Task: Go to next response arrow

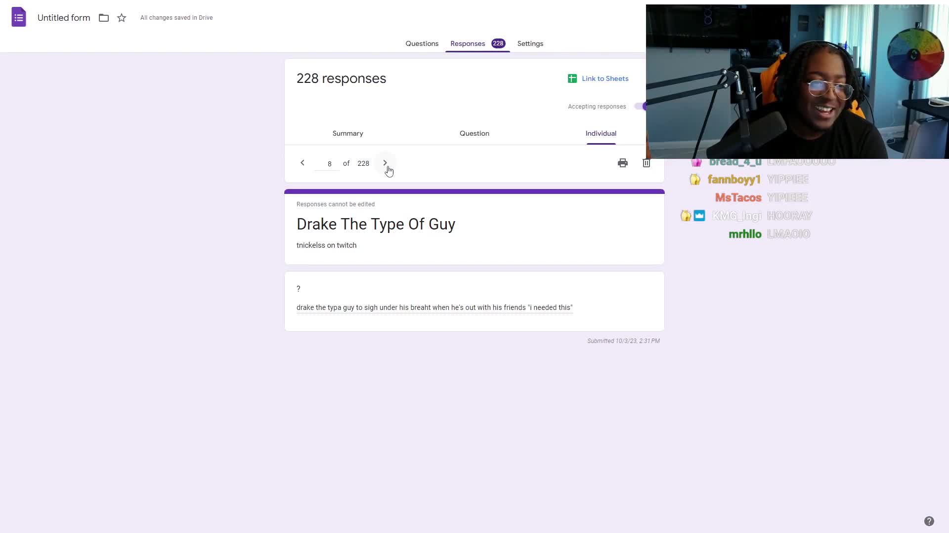Action: click(x=385, y=163)
